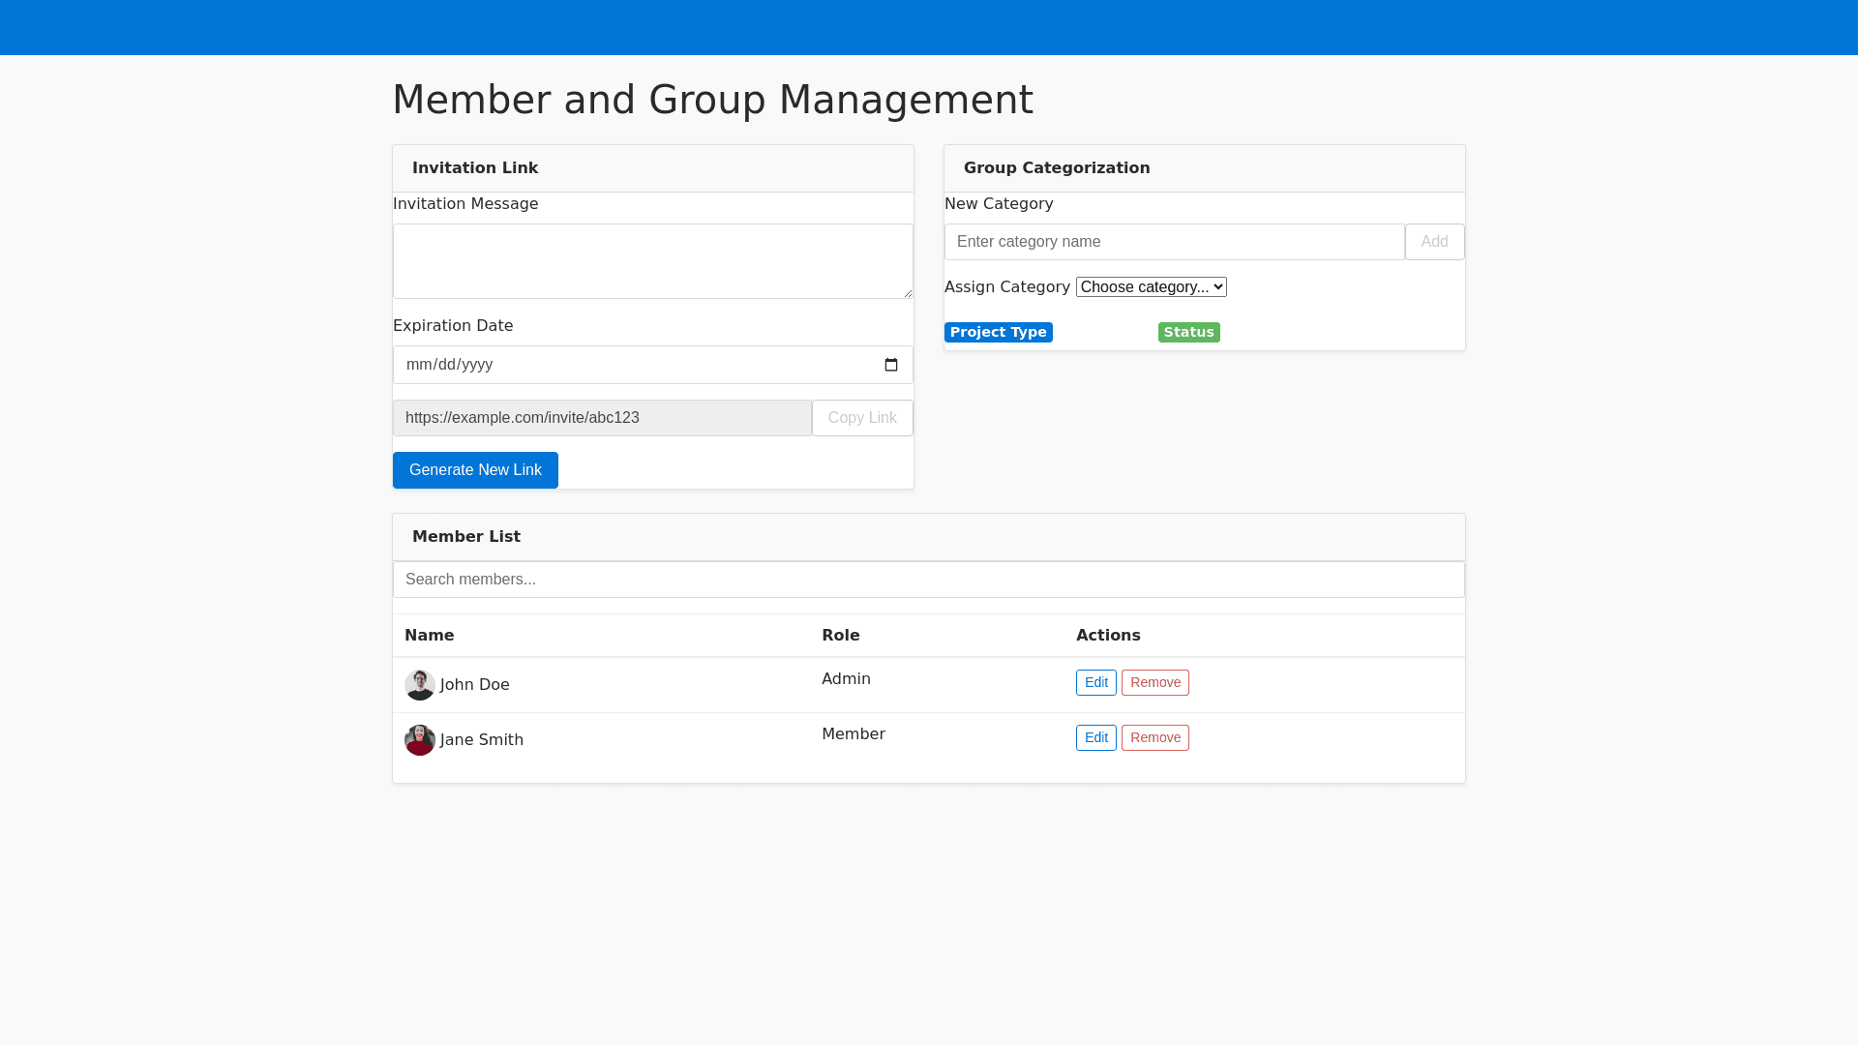Open the Choose category dropdown

[x=1151, y=287]
